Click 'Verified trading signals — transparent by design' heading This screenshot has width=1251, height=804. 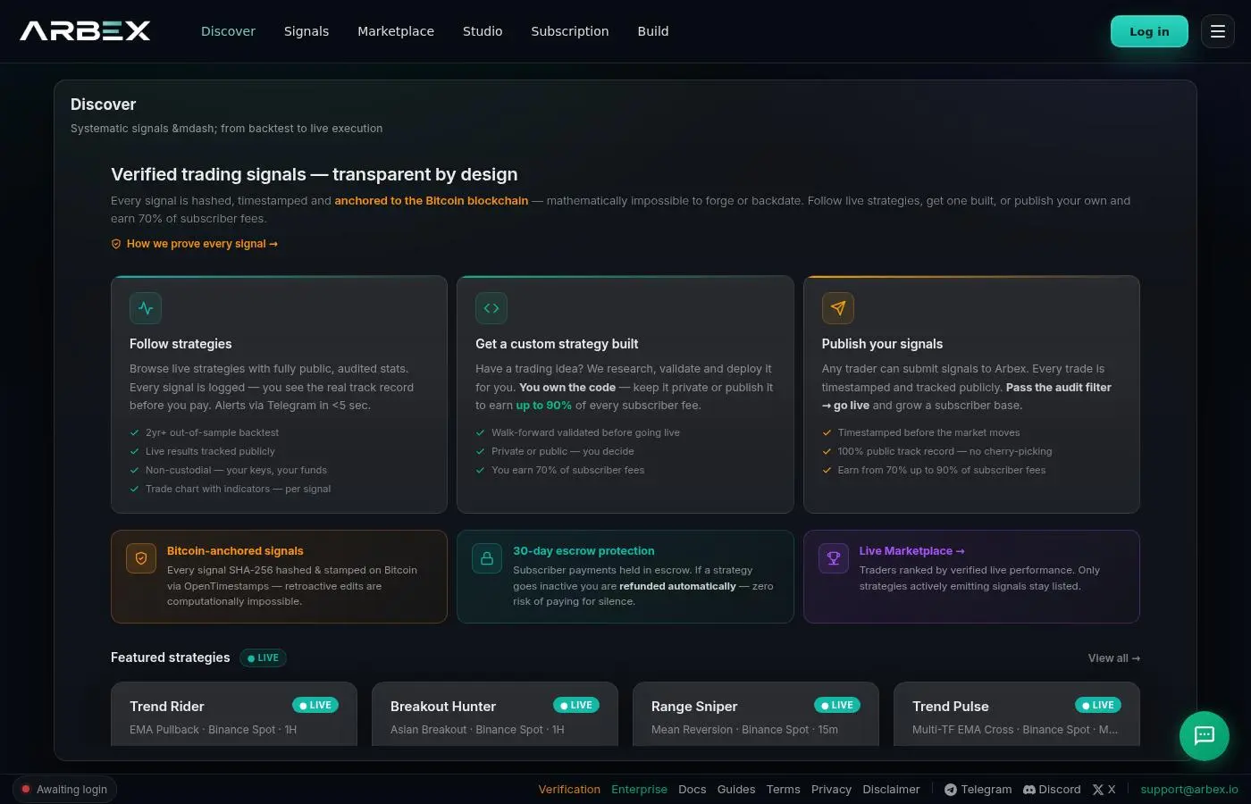point(315,174)
